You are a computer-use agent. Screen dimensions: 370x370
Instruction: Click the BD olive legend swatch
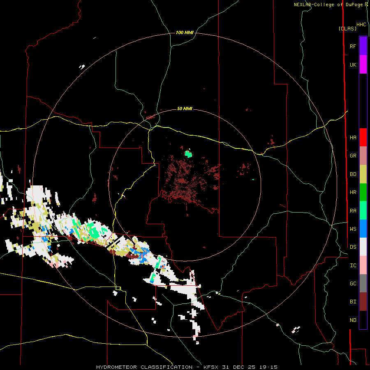point(363,174)
